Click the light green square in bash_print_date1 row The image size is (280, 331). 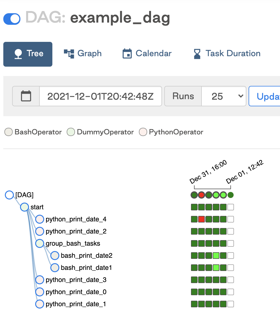(216, 268)
